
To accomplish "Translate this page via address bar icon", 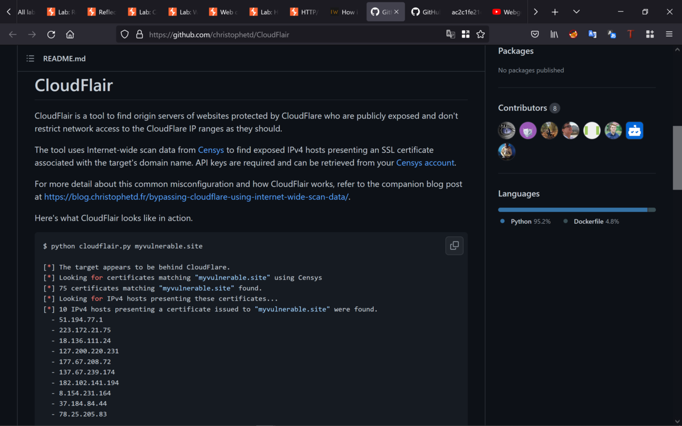I will tap(451, 34).
